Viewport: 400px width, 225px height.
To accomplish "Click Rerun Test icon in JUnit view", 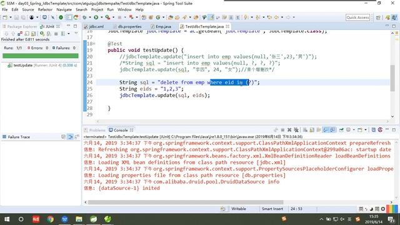I will coord(42,33).
